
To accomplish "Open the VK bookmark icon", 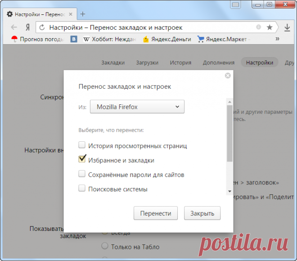I will point(74,39).
